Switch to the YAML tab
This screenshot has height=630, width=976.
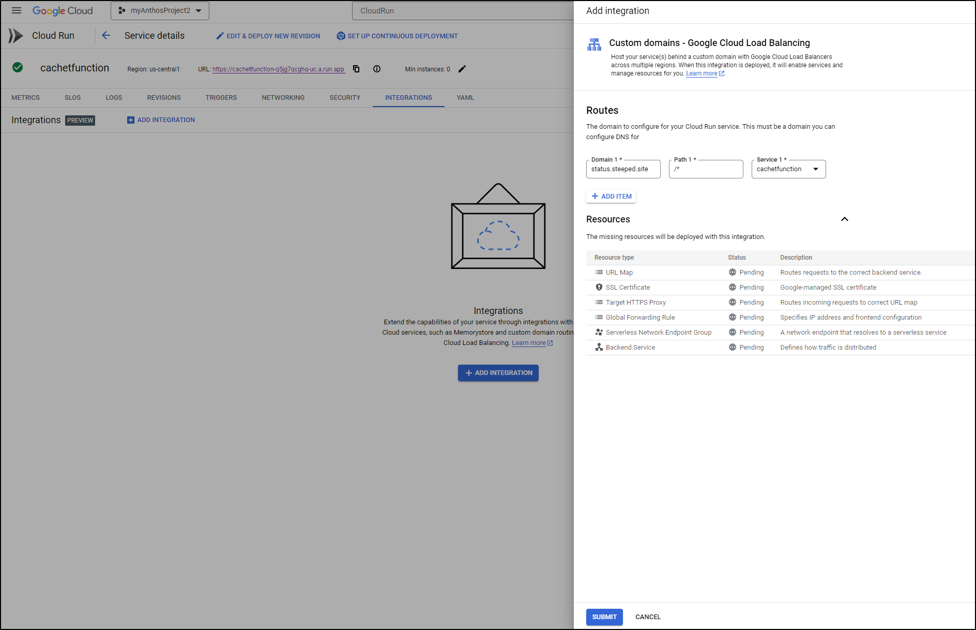[x=465, y=97]
